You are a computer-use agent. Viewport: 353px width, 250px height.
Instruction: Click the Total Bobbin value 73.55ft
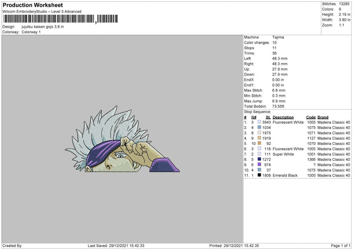click(x=278, y=106)
